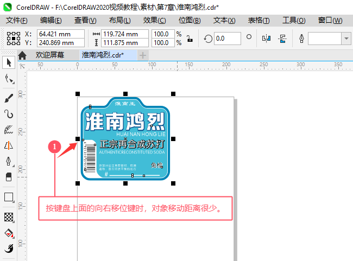Open the outline width dropdown arrow
This screenshot has width=353, height=261.
pos(346,39)
